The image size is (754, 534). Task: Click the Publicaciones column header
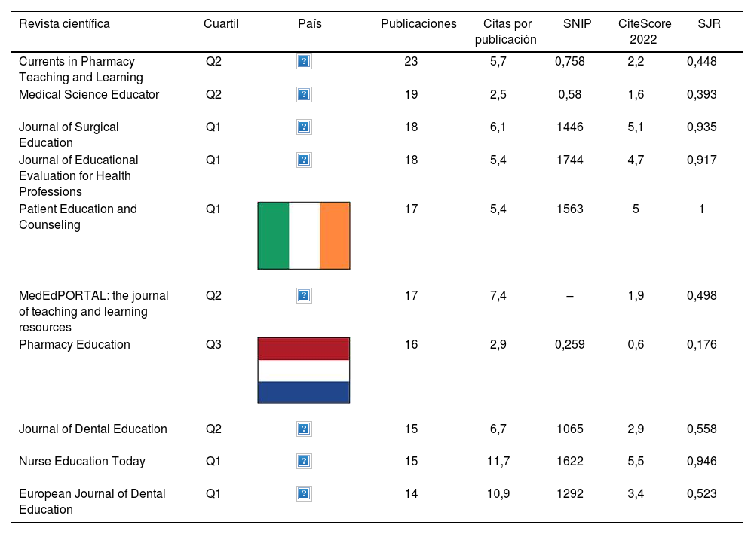click(x=418, y=23)
